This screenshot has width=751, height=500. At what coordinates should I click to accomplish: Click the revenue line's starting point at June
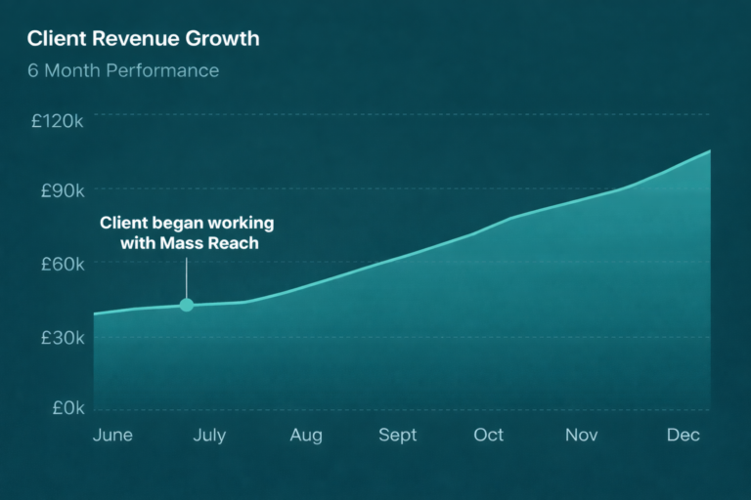[x=95, y=313]
